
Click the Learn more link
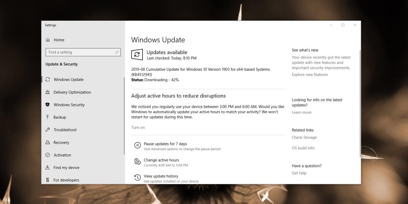click(x=302, y=113)
